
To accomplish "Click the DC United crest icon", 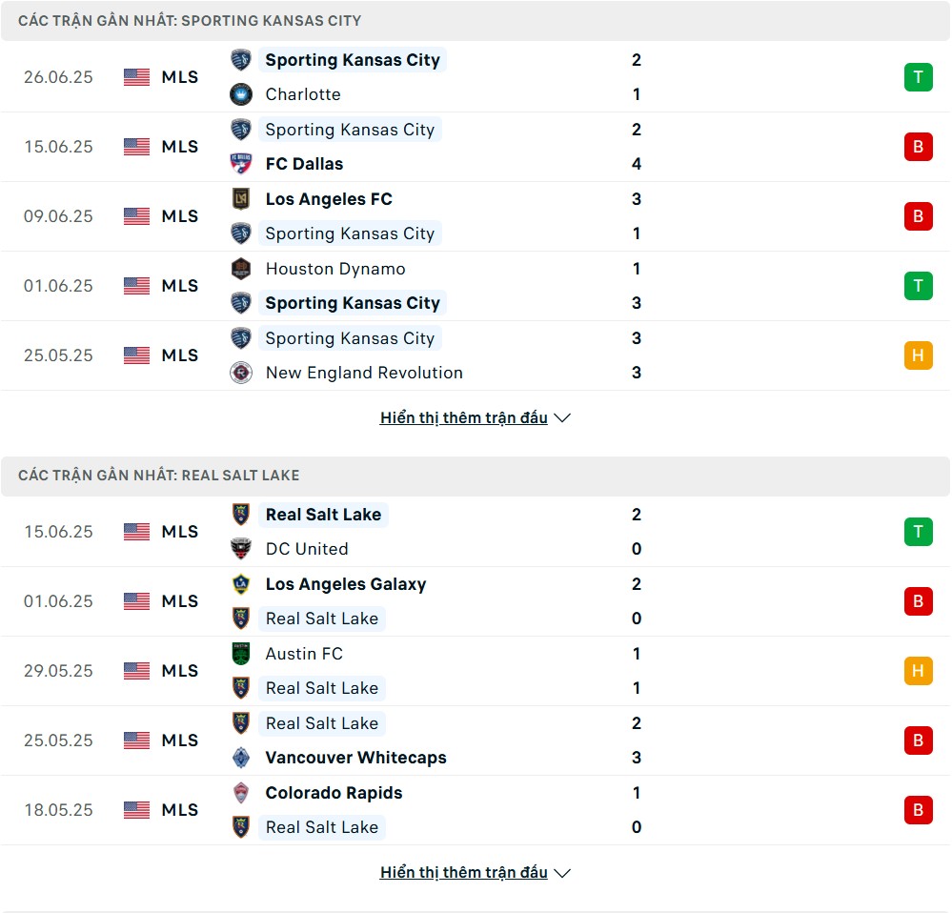I will tap(241, 548).
